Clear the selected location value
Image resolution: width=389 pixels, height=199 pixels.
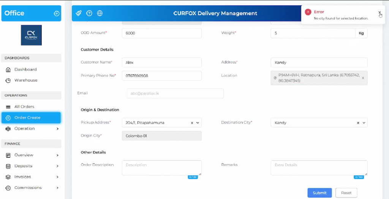pyautogui.click(x=363, y=78)
